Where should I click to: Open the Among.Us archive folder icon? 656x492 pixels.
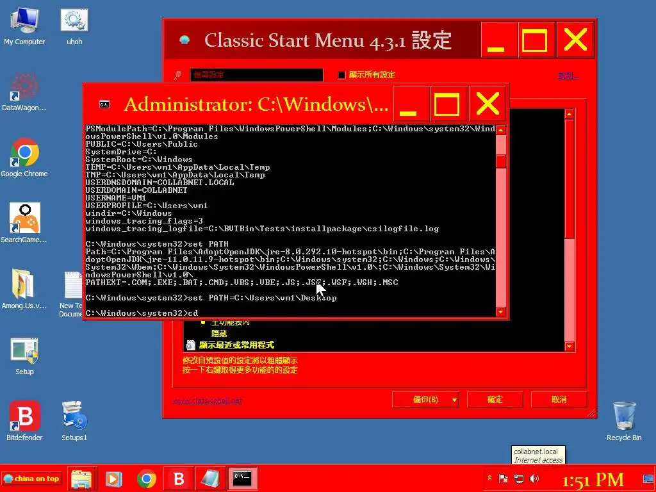coord(24,289)
